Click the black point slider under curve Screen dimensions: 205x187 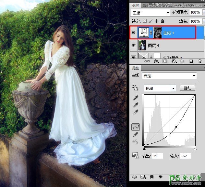click(144, 149)
